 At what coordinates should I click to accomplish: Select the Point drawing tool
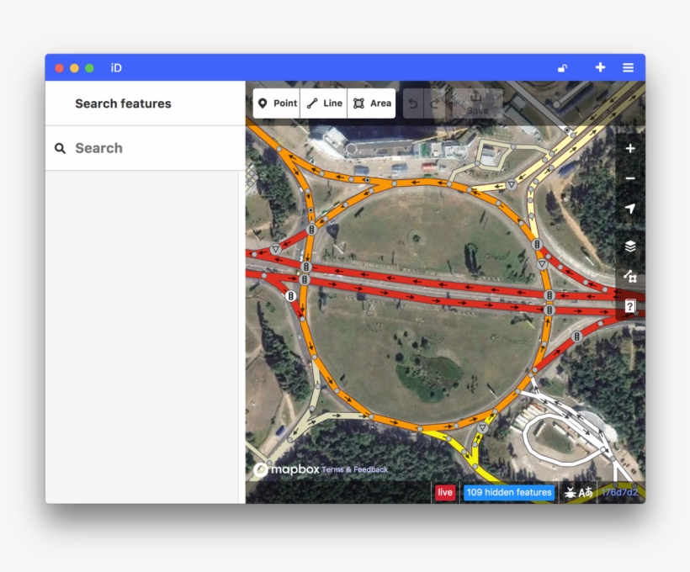pyautogui.click(x=277, y=103)
